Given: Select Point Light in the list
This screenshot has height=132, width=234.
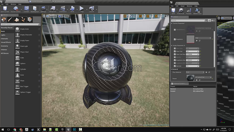Looking at the screenshot, I should coord(28,46).
